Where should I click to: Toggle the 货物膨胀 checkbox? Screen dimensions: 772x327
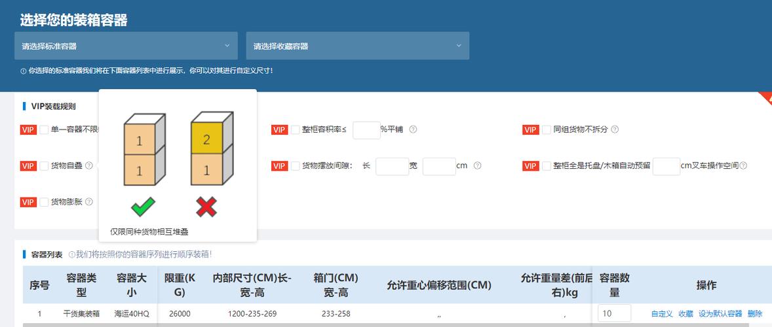44,202
